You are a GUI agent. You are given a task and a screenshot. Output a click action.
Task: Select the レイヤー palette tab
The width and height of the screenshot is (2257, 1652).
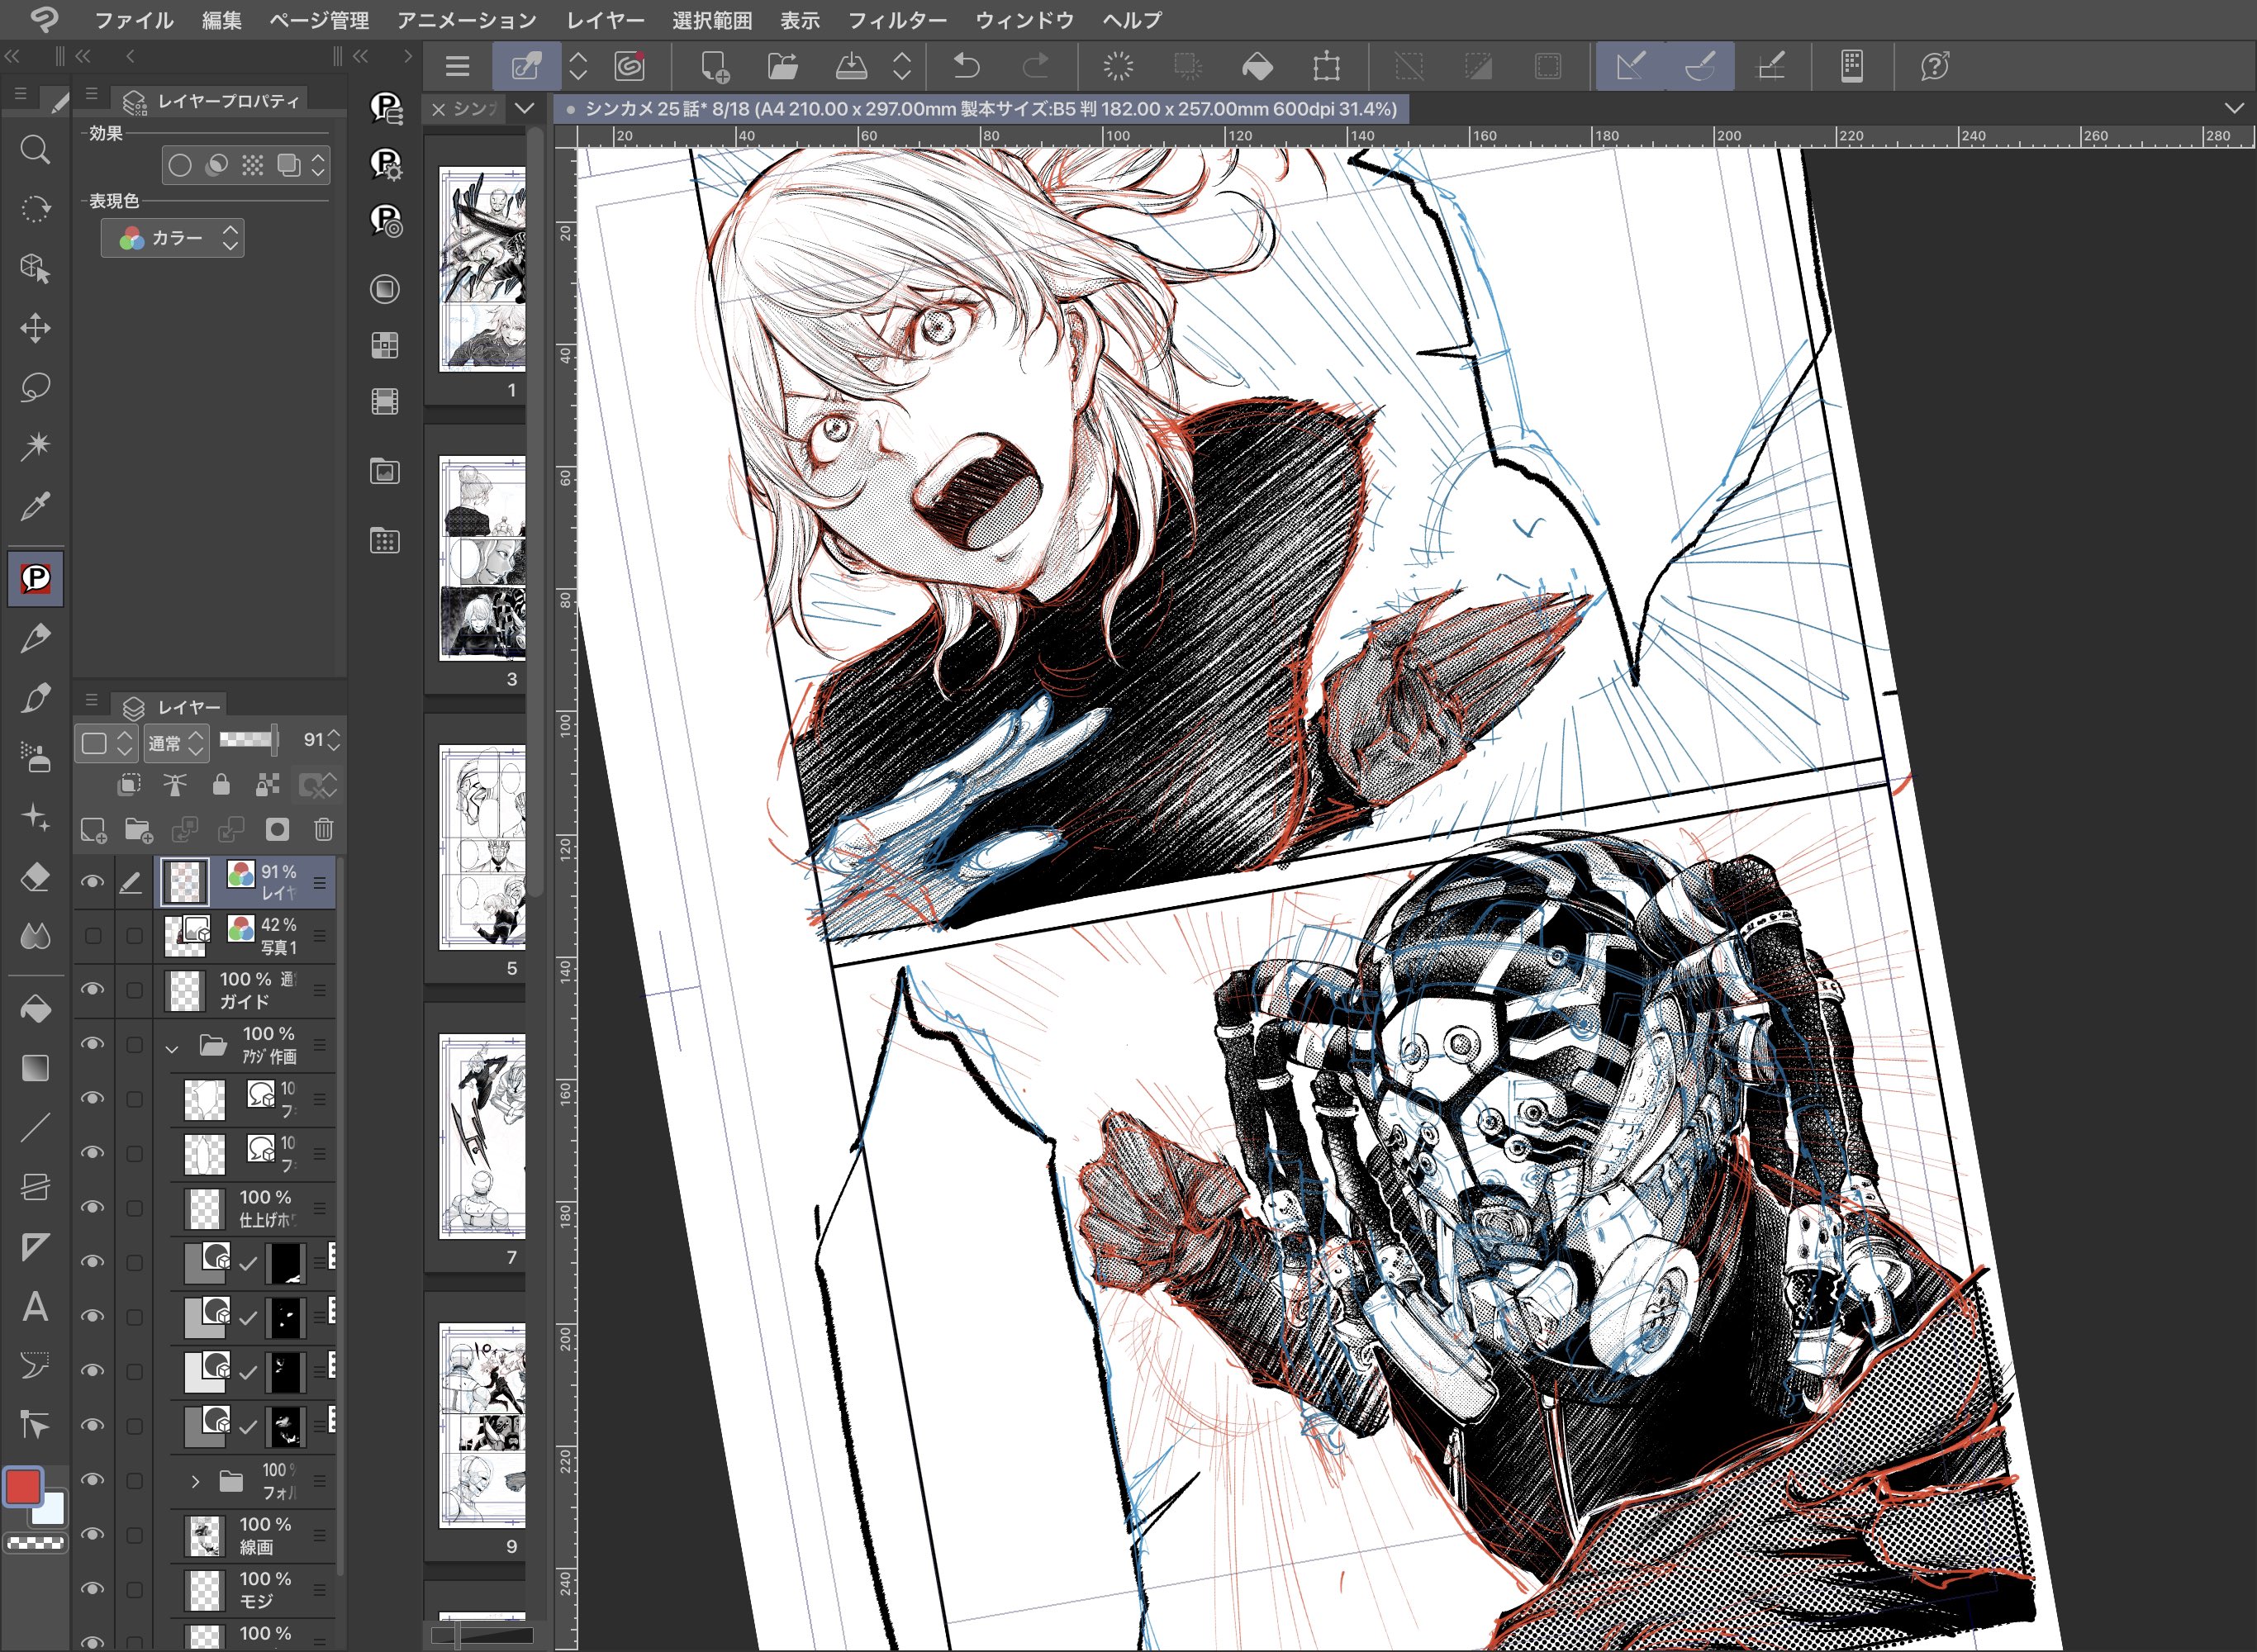click(x=171, y=707)
